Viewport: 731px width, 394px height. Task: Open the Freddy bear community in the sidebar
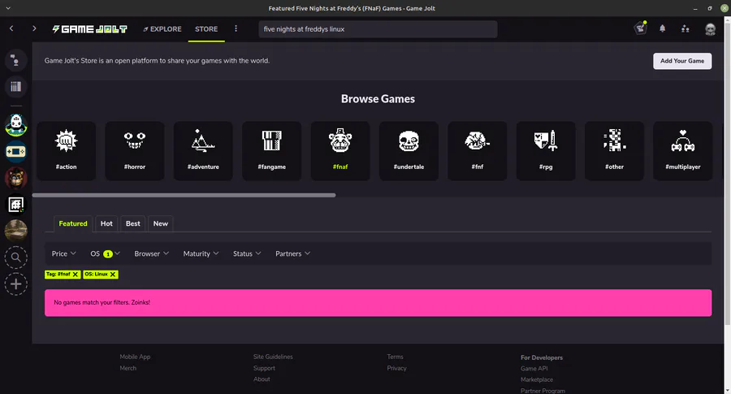tap(16, 178)
